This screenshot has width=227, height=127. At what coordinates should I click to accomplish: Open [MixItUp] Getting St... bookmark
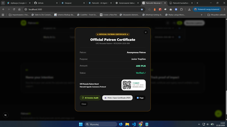[153, 15]
